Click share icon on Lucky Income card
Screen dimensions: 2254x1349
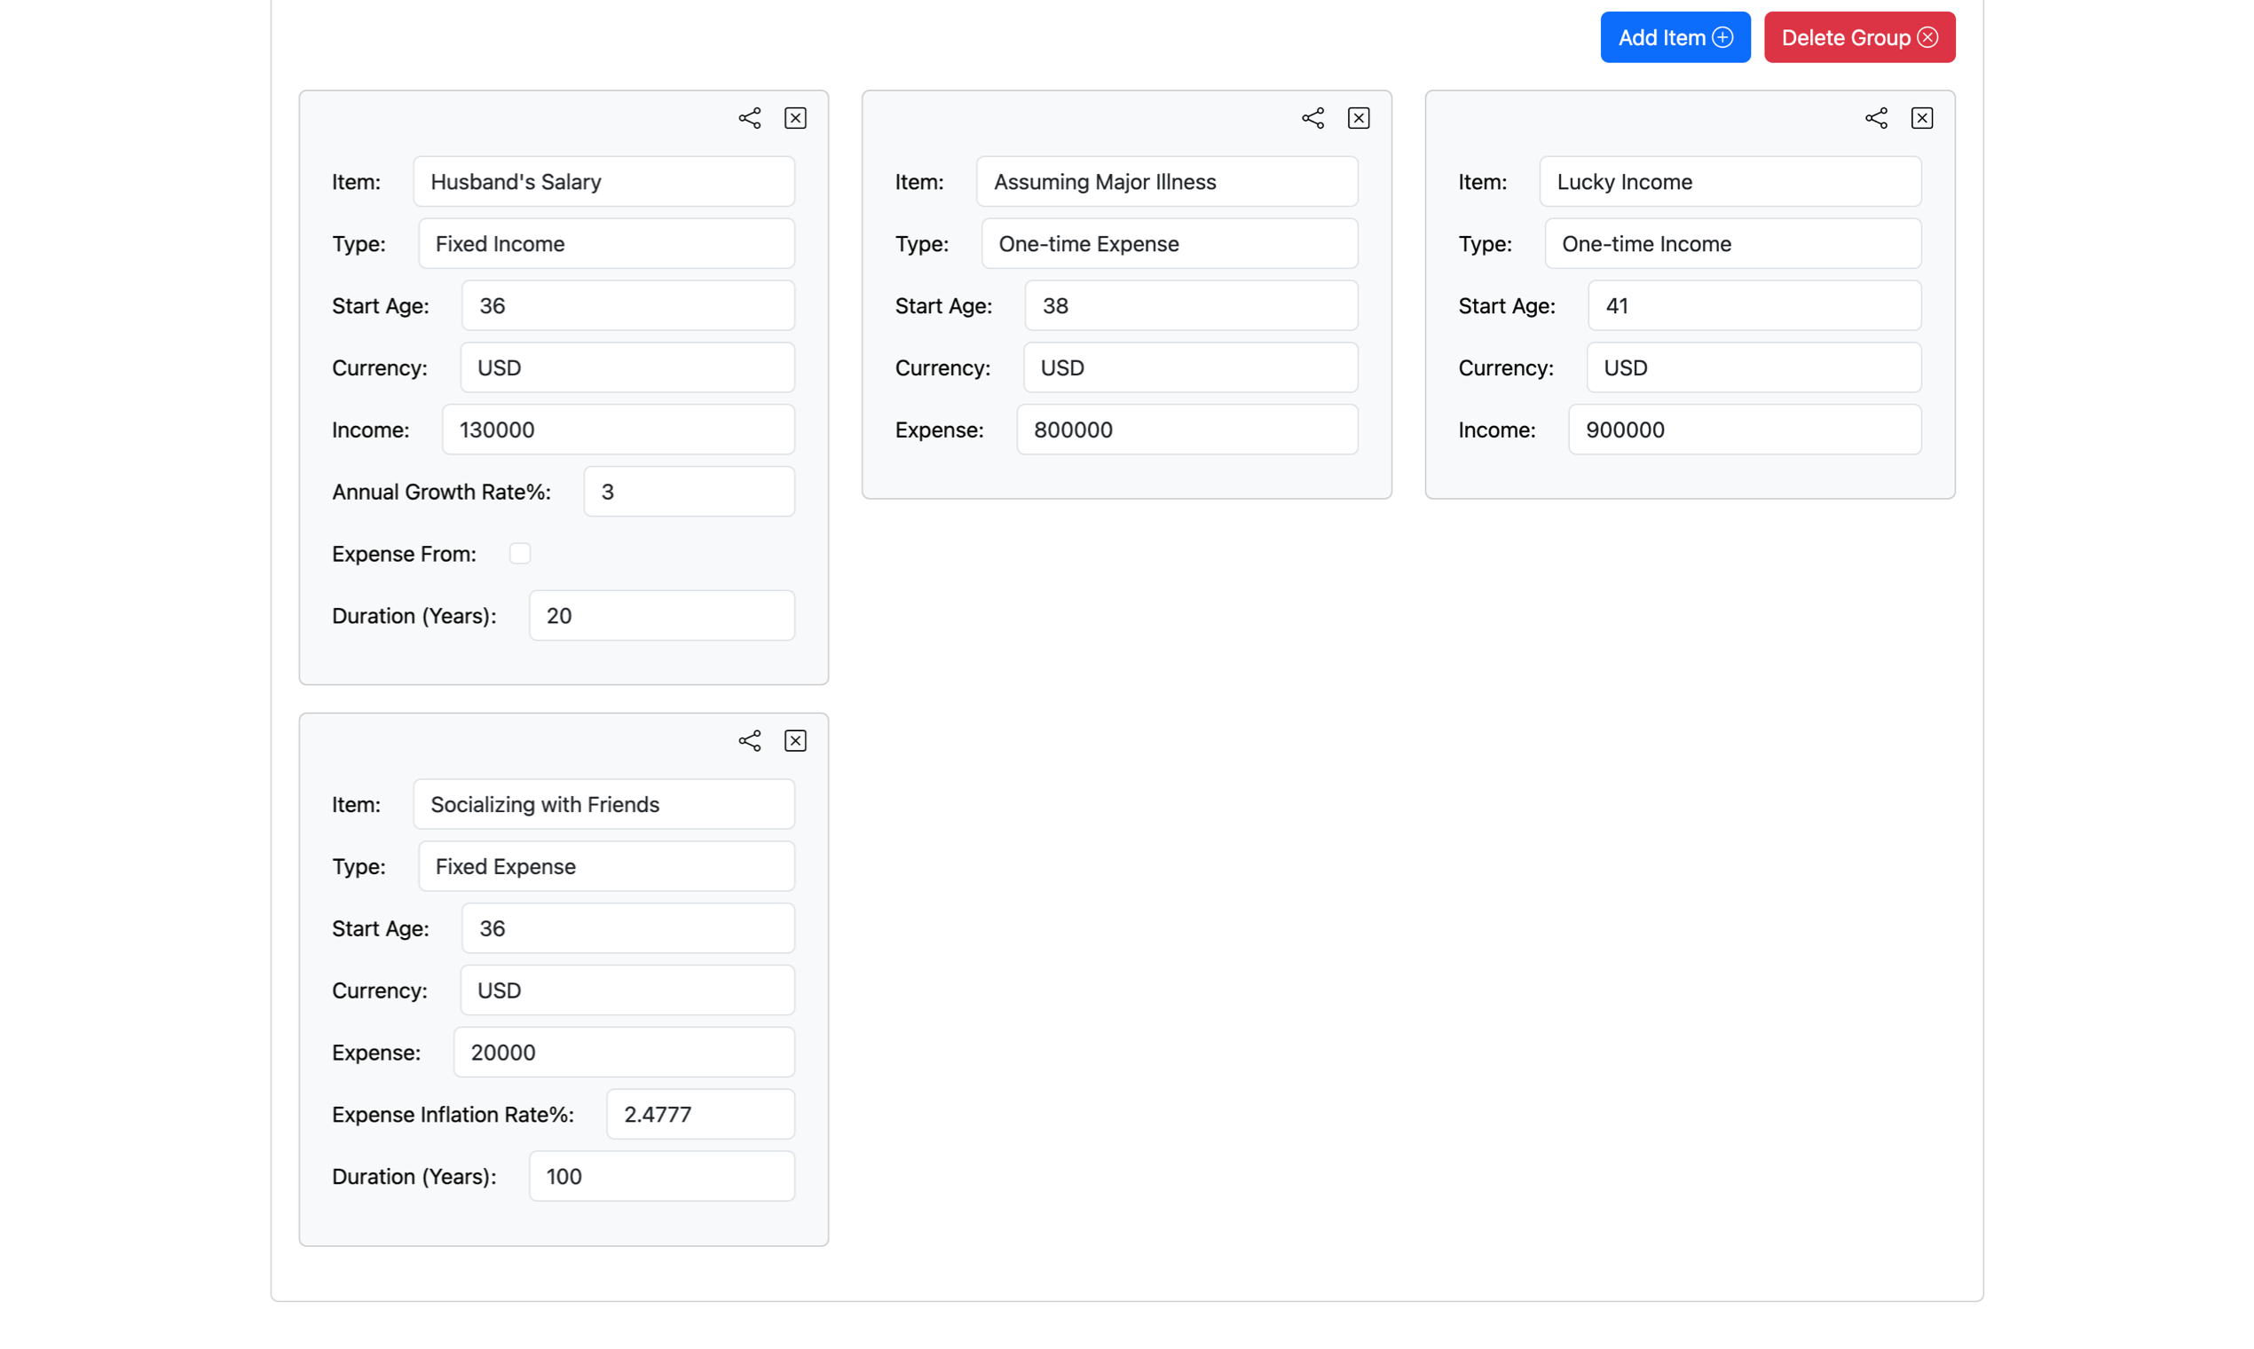(x=1876, y=118)
